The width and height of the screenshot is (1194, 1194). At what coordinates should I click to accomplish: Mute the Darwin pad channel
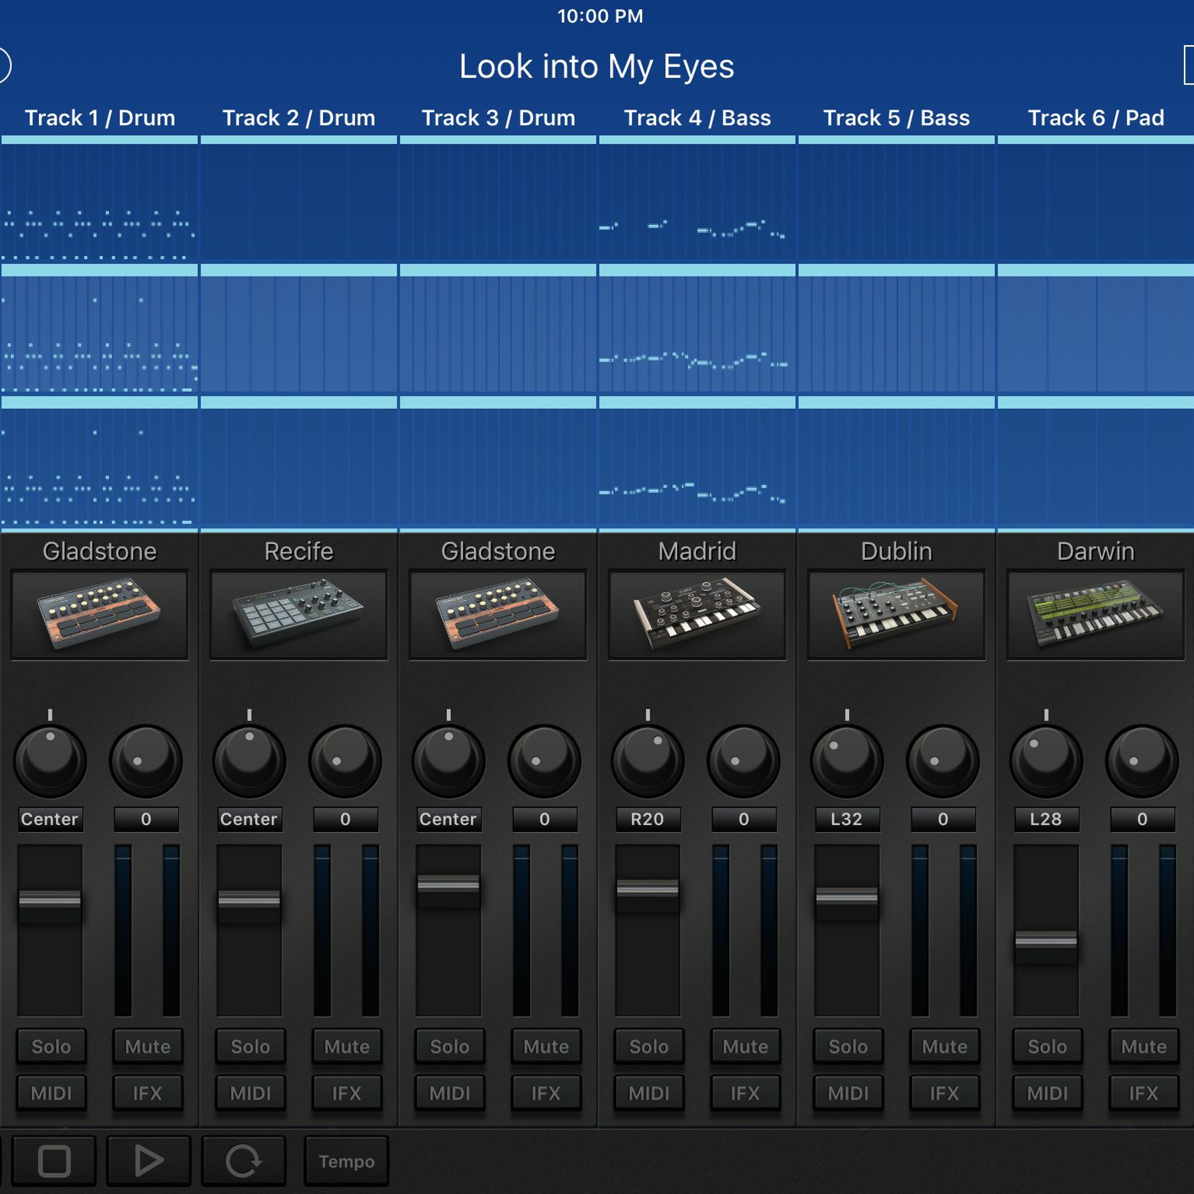point(1143,1046)
